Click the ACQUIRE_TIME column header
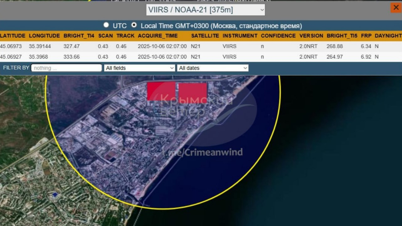The height and width of the screenshot is (226, 402). (x=157, y=36)
